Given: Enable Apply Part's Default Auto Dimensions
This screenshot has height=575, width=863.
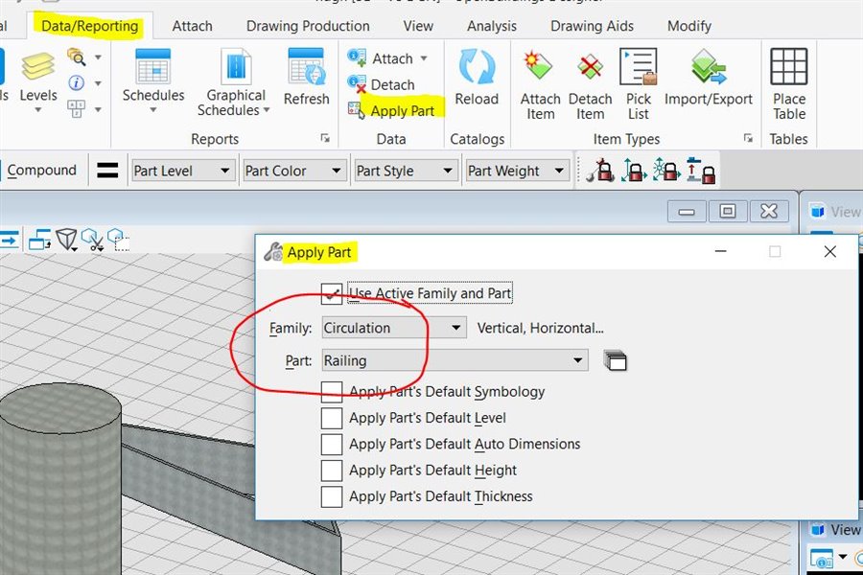Looking at the screenshot, I should coord(332,444).
